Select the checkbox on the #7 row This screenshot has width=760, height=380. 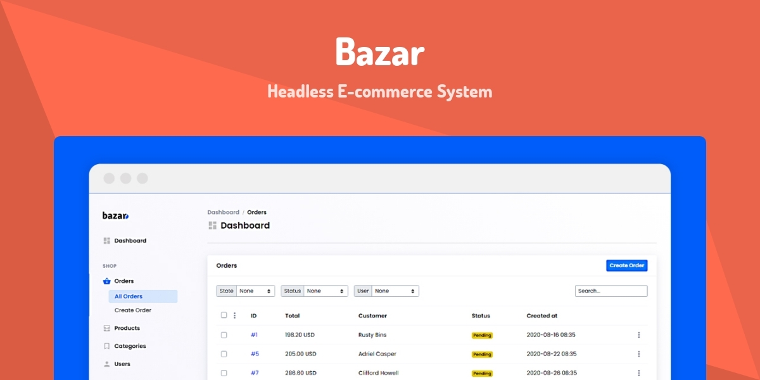(x=224, y=372)
